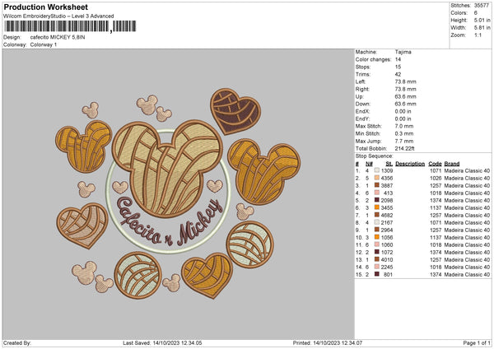Click color swatch beside 4356 stitches
The height and width of the screenshot is (349, 494).
pyautogui.click(x=377, y=178)
